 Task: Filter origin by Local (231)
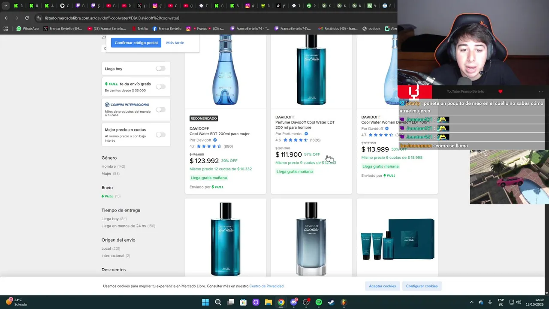pos(111,248)
